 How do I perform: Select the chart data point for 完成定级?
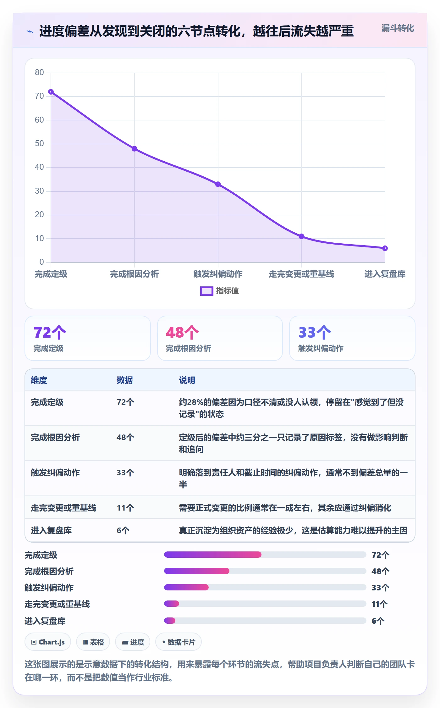51,92
